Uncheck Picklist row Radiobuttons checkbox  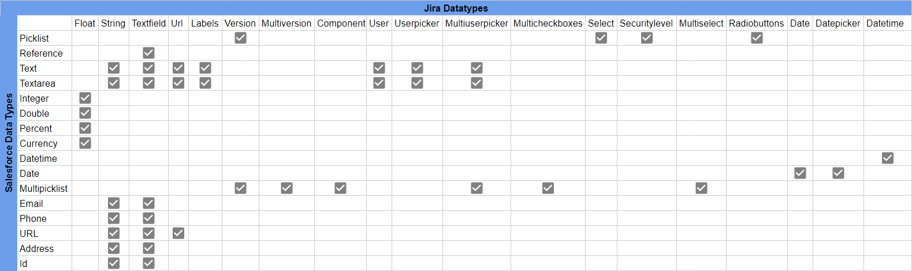[x=757, y=38]
